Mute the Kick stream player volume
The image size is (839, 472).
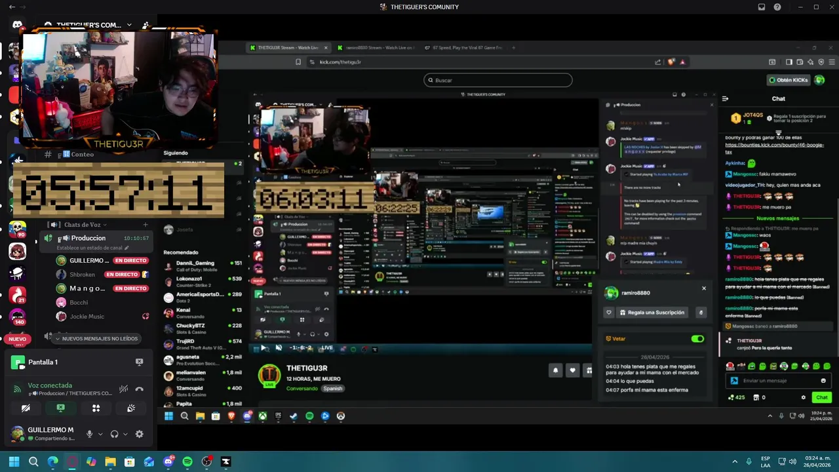coord(279,348)
